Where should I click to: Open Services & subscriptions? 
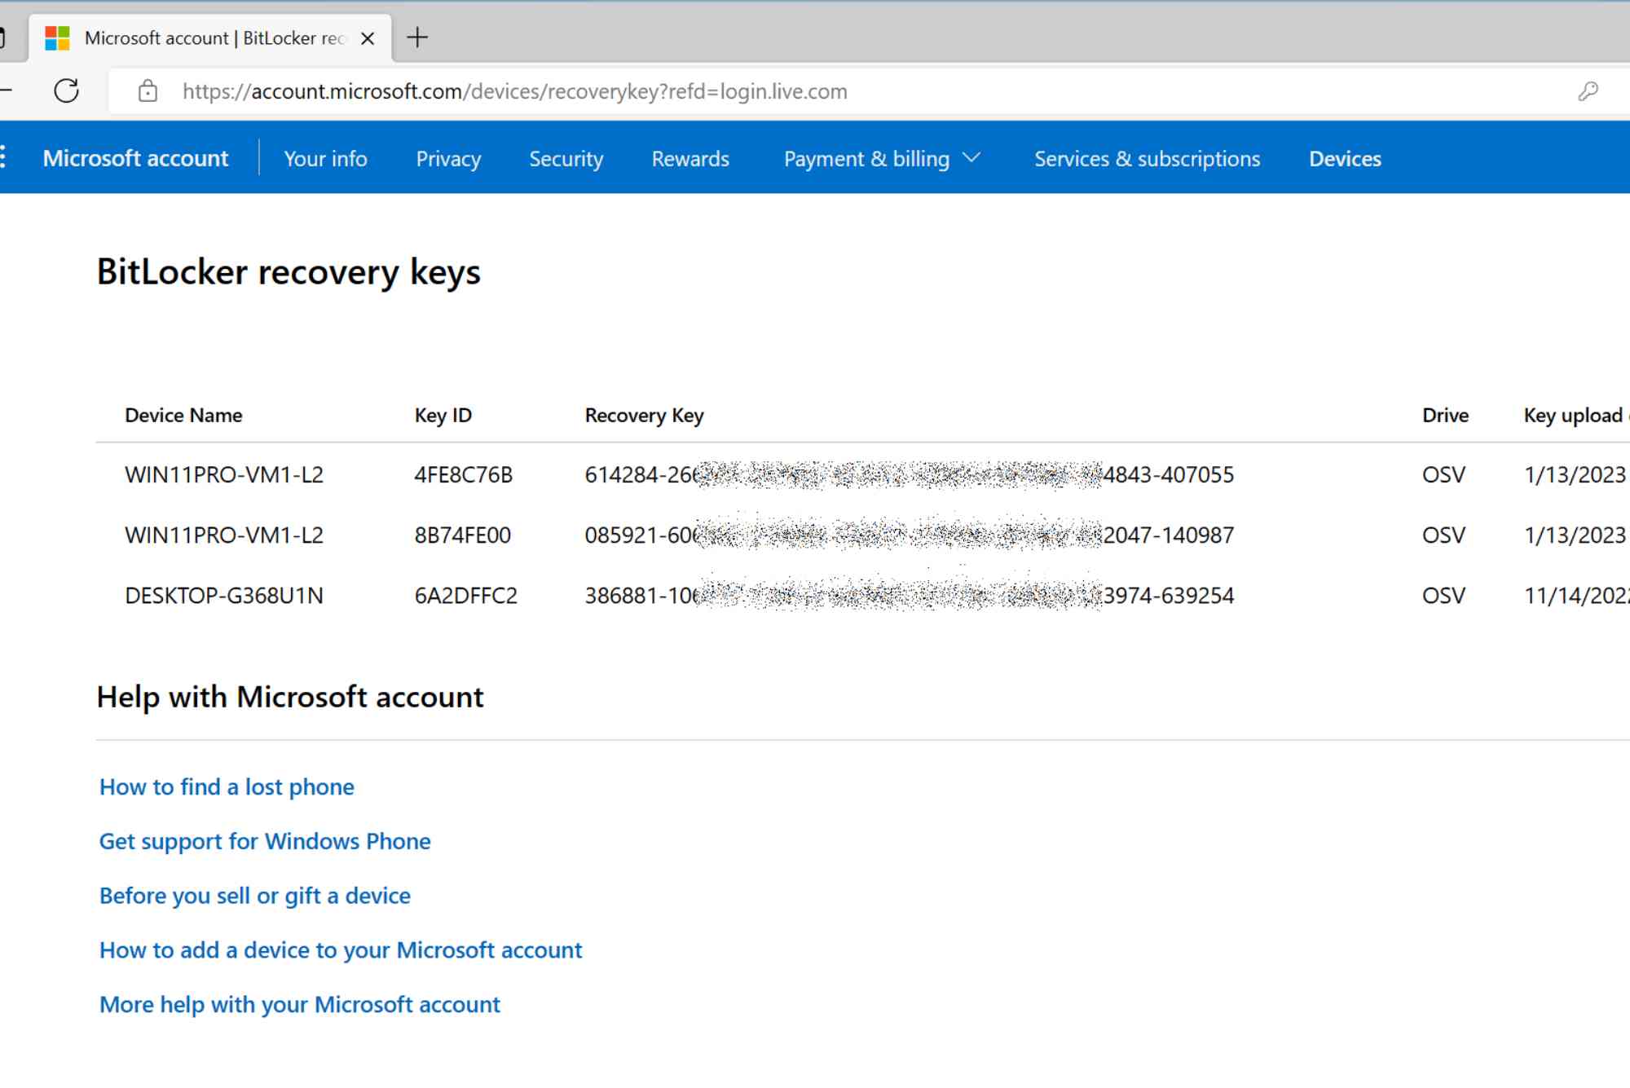coord(1147,158)
